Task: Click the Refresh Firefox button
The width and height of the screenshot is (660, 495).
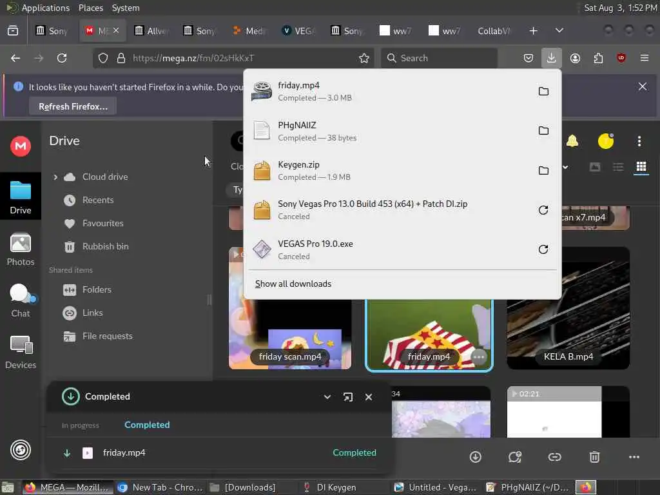Action: tap(73, 106)
